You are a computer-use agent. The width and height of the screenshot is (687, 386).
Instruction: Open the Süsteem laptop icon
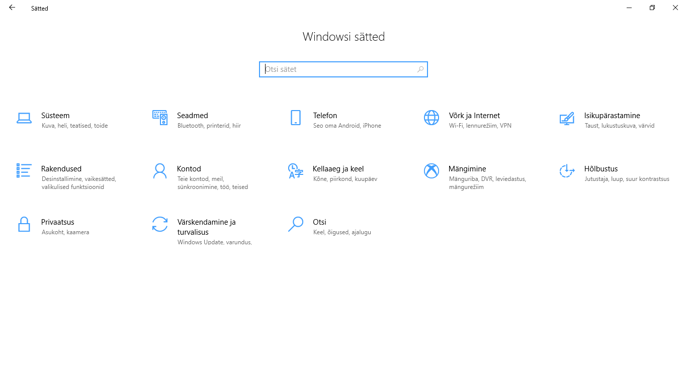click(x=24, y=118)
